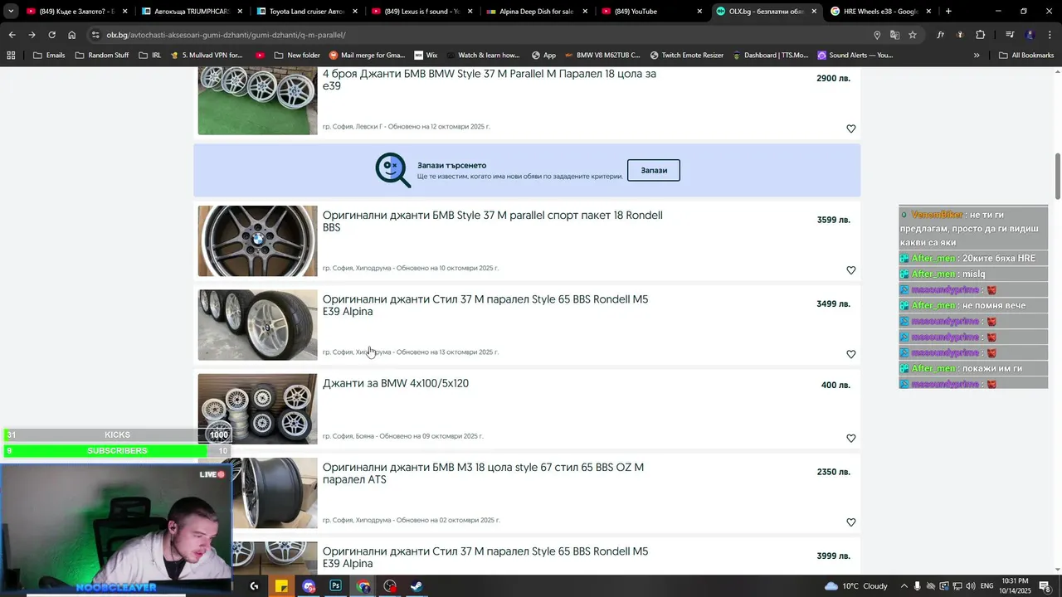Viewport: 1062px width, 597px height.
Task: Click the ENG language indicator
Action: pyautogui.click(x=986, y=586)
